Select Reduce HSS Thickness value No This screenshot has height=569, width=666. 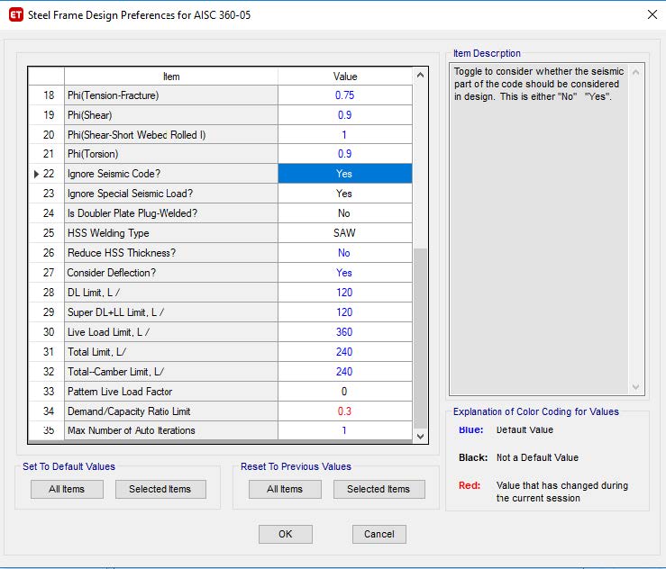[x=345, y=253]
